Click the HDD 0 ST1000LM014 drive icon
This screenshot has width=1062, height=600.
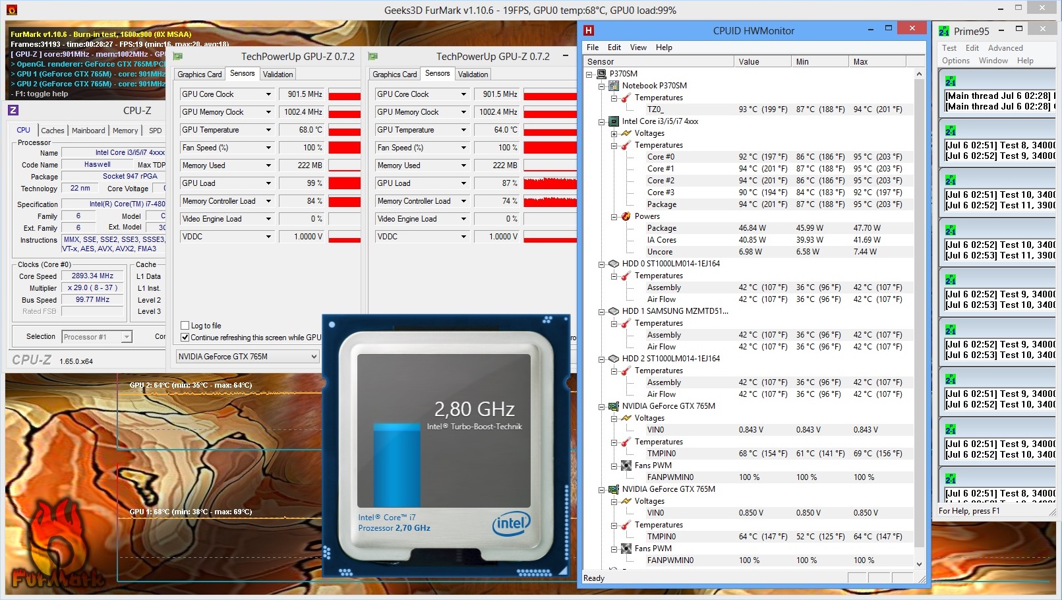tap(614, 264)
